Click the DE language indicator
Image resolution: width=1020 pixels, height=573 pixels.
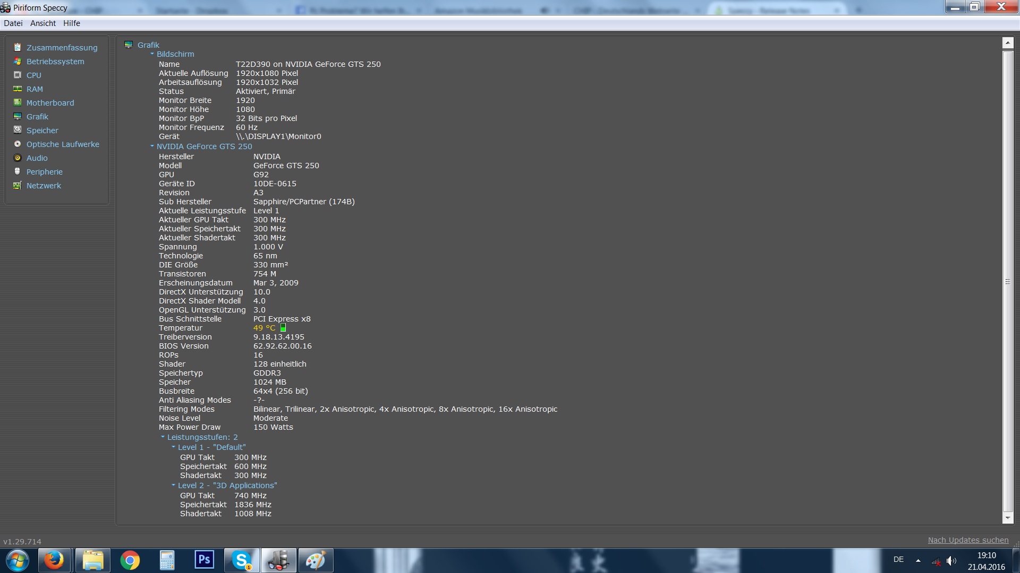click(x=898, y=560)
